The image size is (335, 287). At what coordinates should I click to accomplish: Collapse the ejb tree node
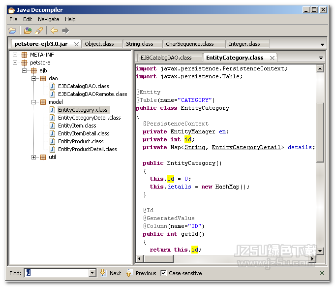coord(25,70)
